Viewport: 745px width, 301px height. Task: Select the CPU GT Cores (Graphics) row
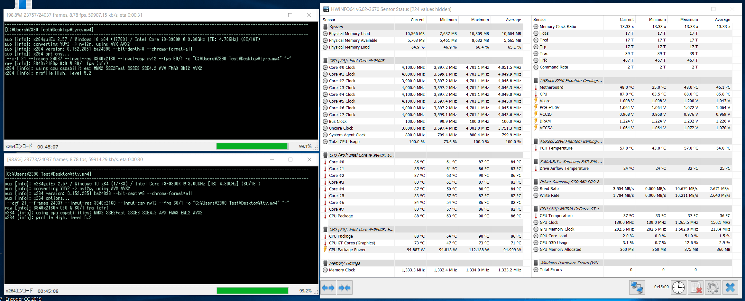click(422, 243)
